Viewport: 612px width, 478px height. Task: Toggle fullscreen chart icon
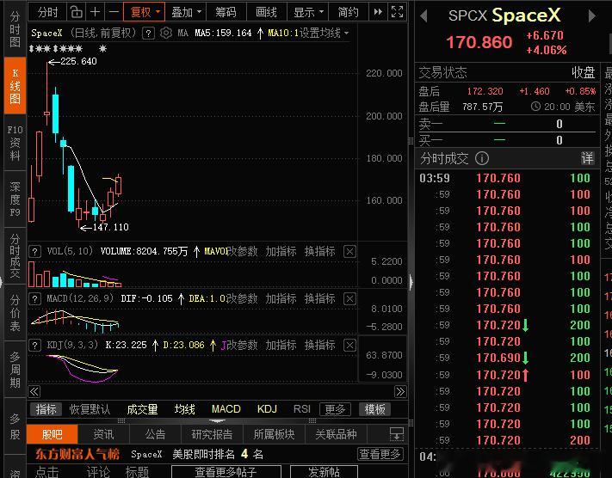coord(397,12)
